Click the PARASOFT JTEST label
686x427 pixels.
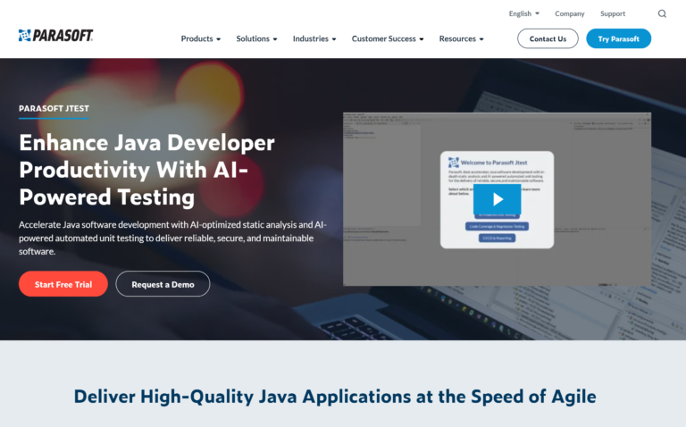coord(54,108)
